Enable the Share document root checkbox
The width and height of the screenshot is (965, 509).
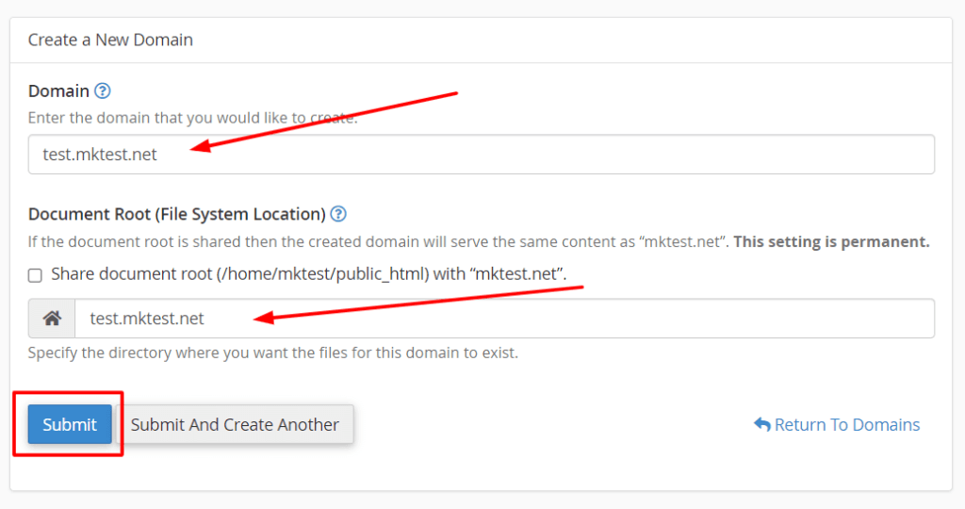click(35, 275)
